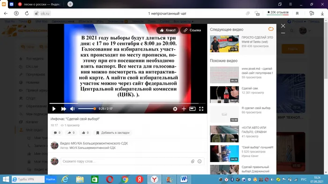Open comments counter under video
The width and height of the screenshot is (328, 184).
pos(57,133)
